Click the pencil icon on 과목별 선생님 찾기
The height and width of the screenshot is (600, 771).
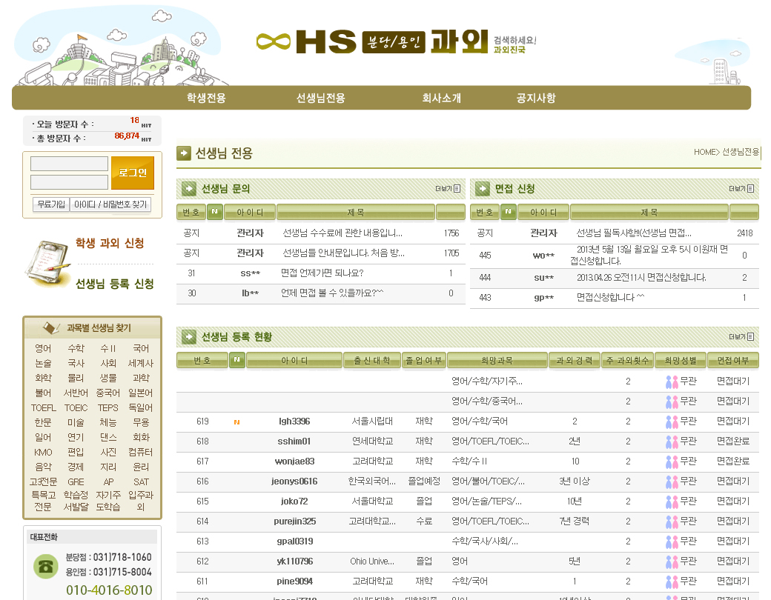tap(51, 327)
